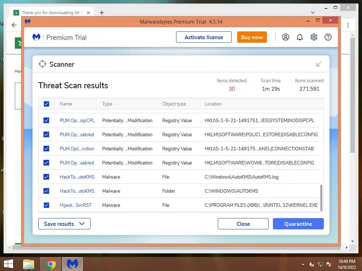Click the Malwarebytes taskbar icon
The height and width of the screenshot is (271, 362).
pos(72,264)
